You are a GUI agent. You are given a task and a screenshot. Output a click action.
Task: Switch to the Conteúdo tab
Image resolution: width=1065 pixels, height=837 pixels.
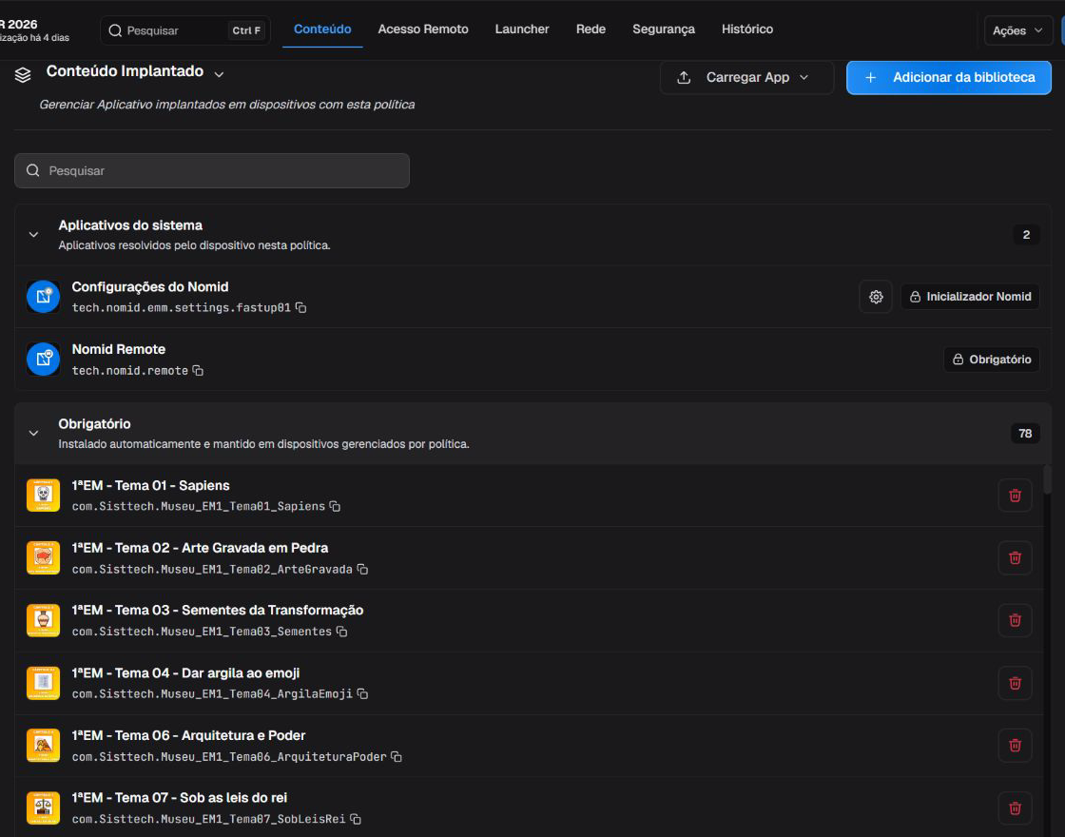pos(322,29)
